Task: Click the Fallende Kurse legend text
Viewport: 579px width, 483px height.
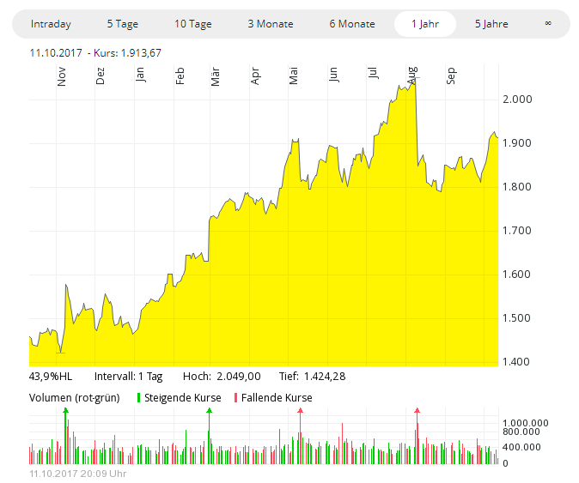Action: [277, 398]
